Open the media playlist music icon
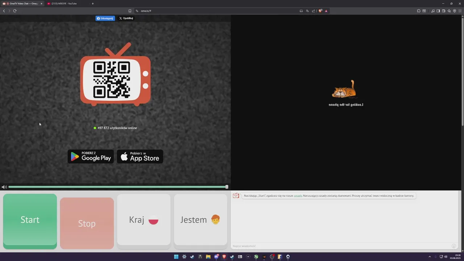The width and height of the screenshot is (464, 261). pyautogui.click(x=433, y=11)
